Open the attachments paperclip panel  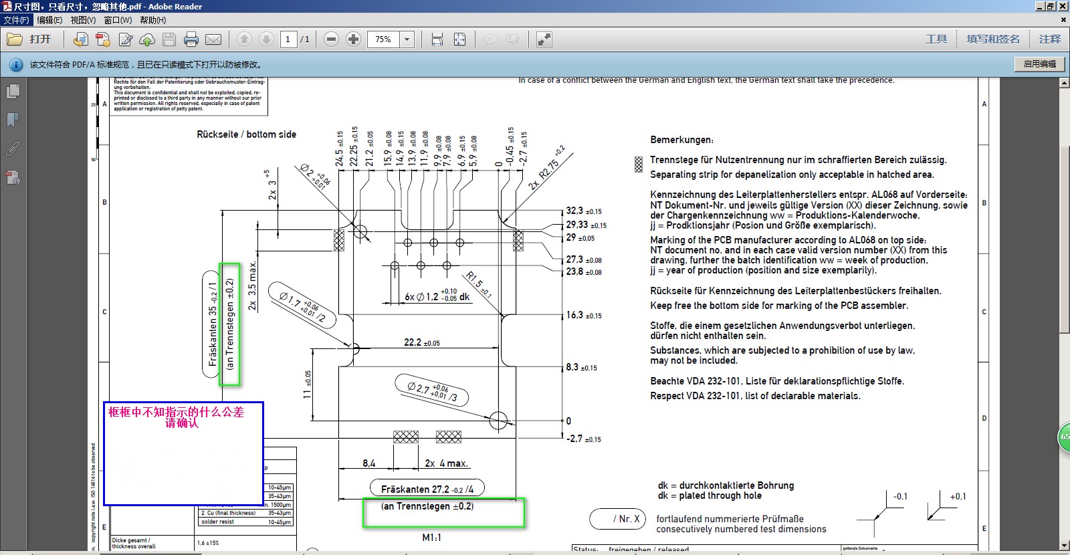point(13,149)
